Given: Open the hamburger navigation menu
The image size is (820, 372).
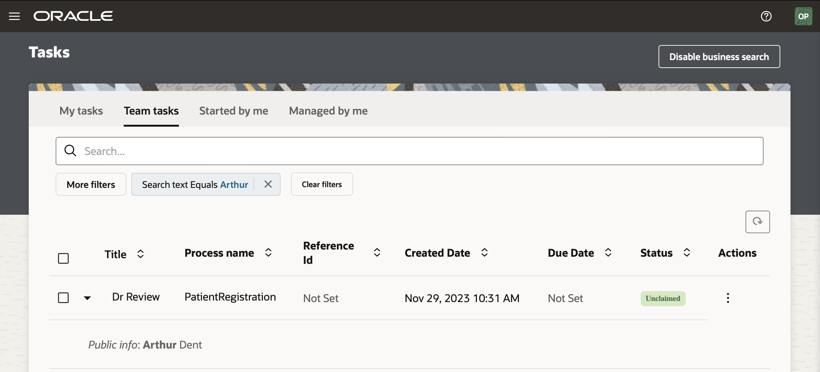Looking at the screenshot, I should tap(14, 16).
